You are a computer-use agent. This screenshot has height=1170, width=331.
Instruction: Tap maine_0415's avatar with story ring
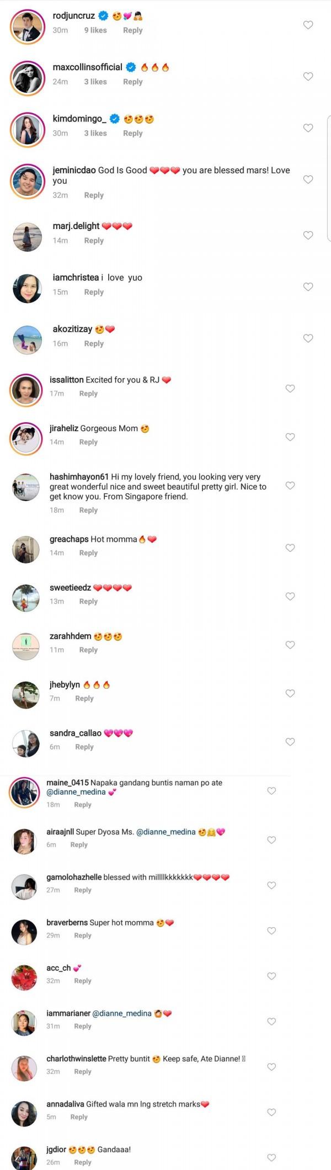24,793
